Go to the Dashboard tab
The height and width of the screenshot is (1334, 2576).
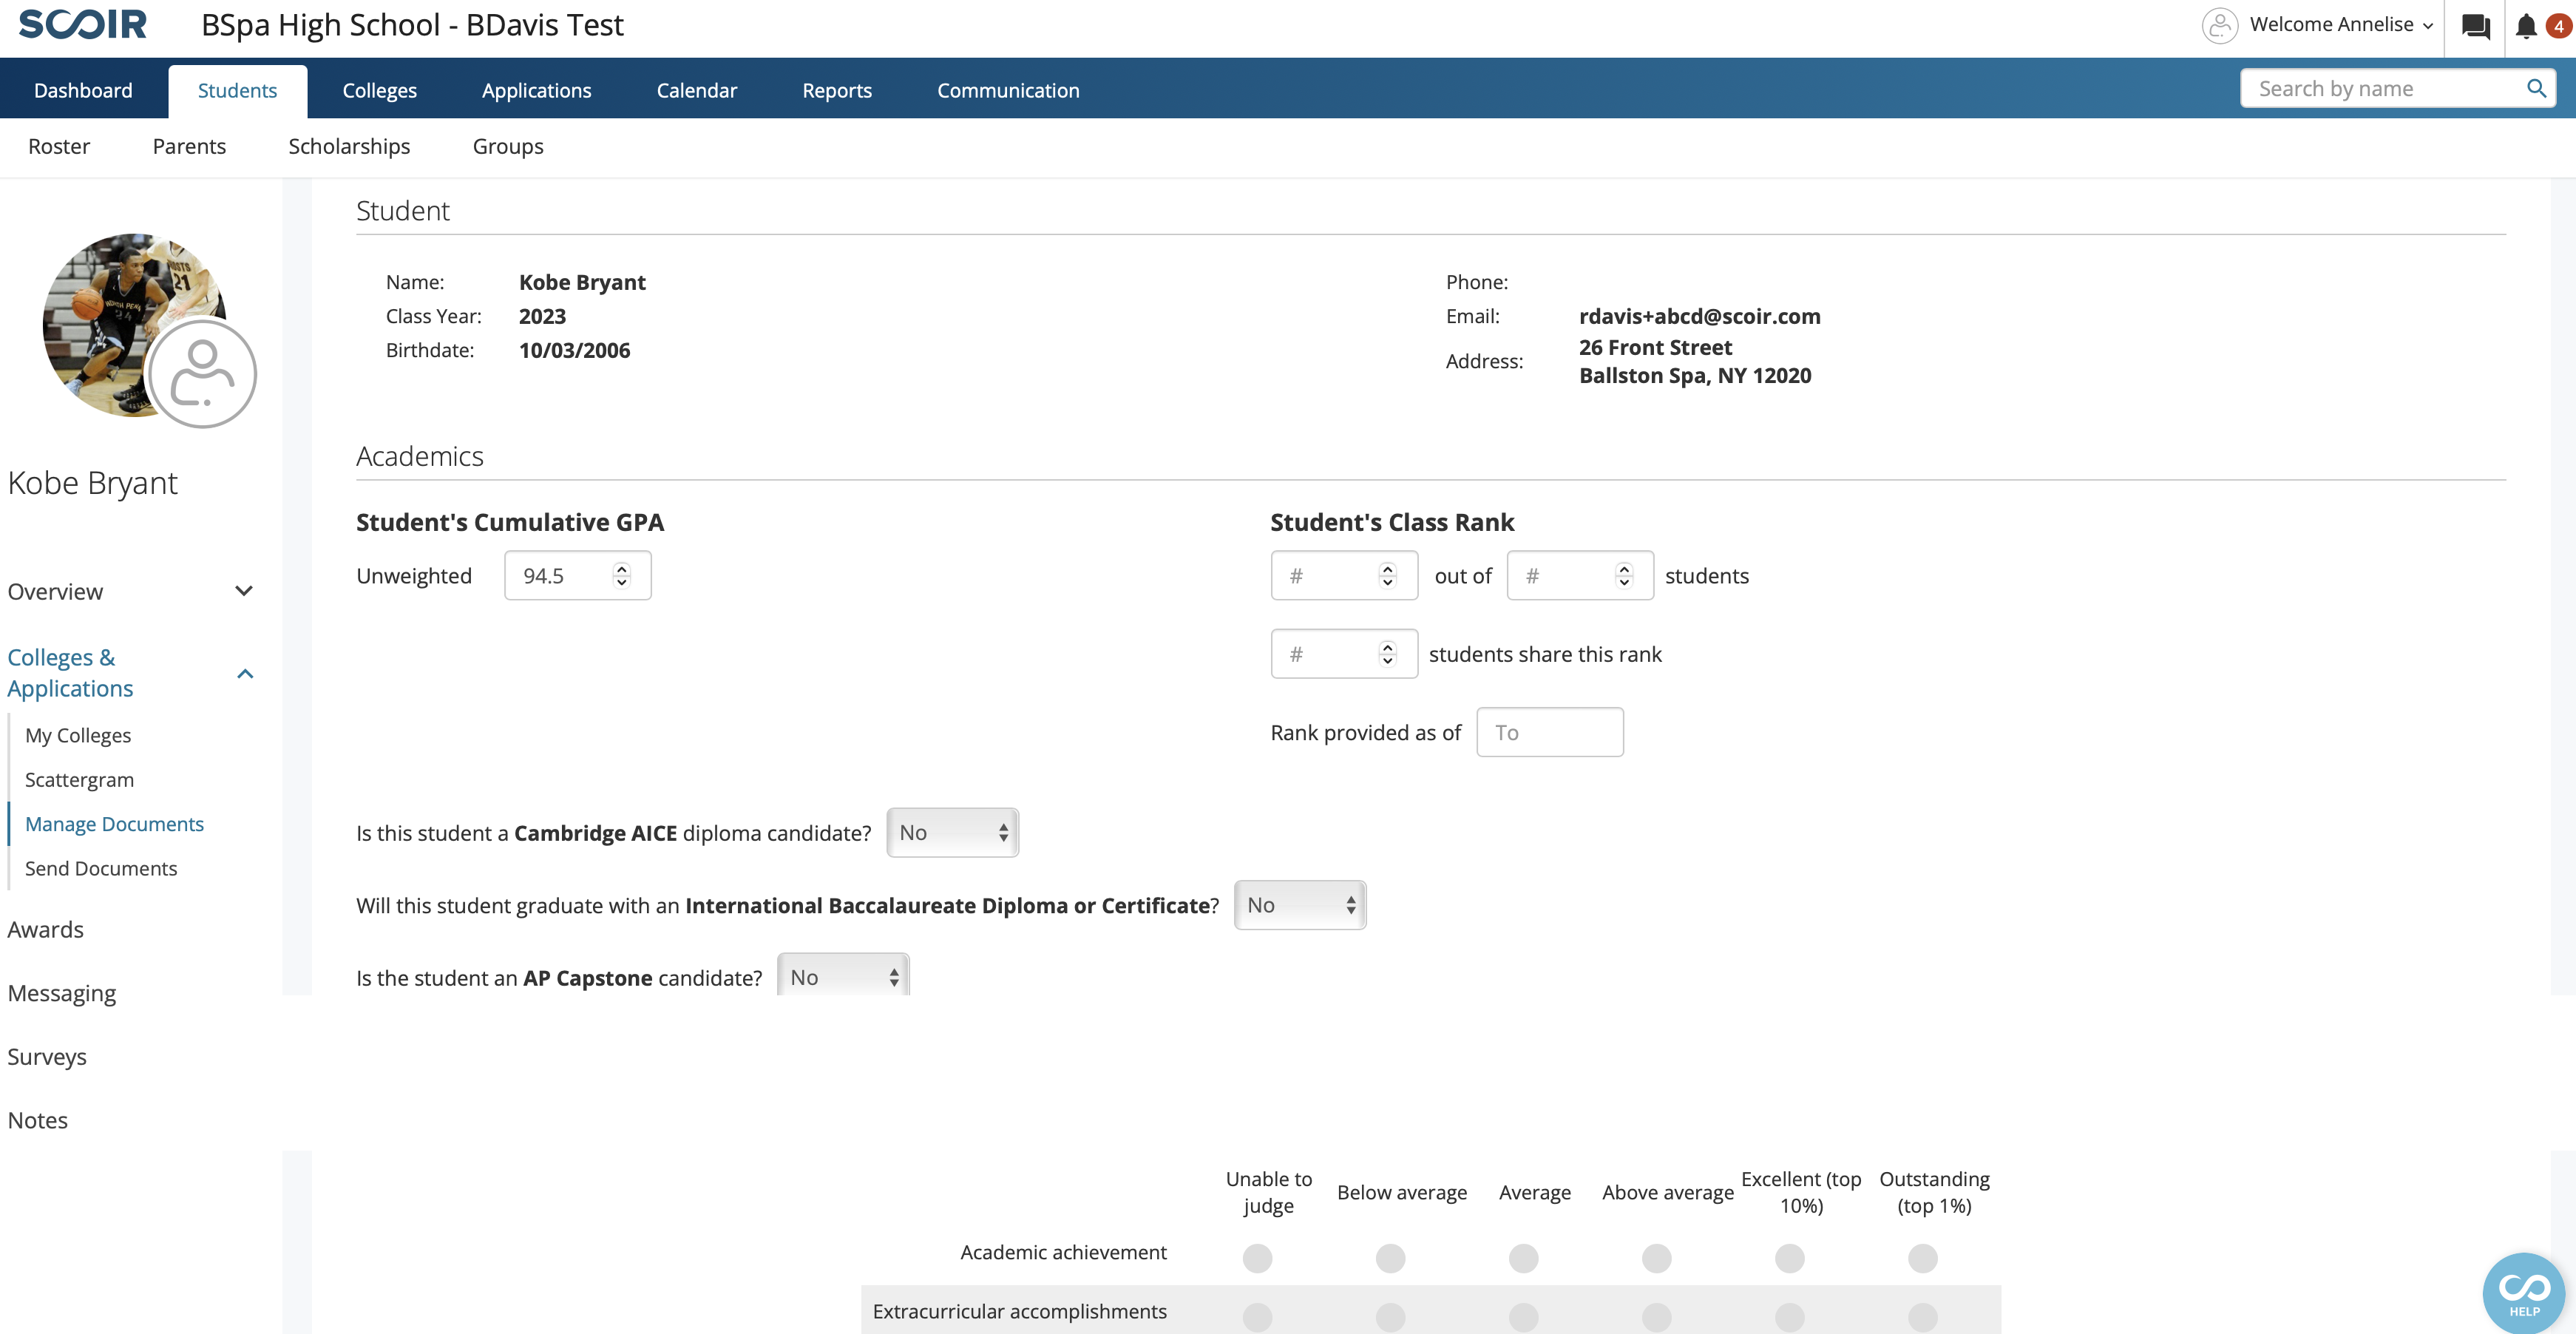(83, 90)
